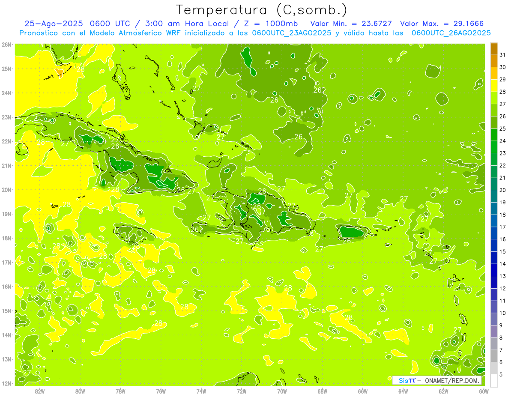Viewport: 514px width, 397px height.
Task: Click longitude axis label 72W
Action: pos(242,391)
